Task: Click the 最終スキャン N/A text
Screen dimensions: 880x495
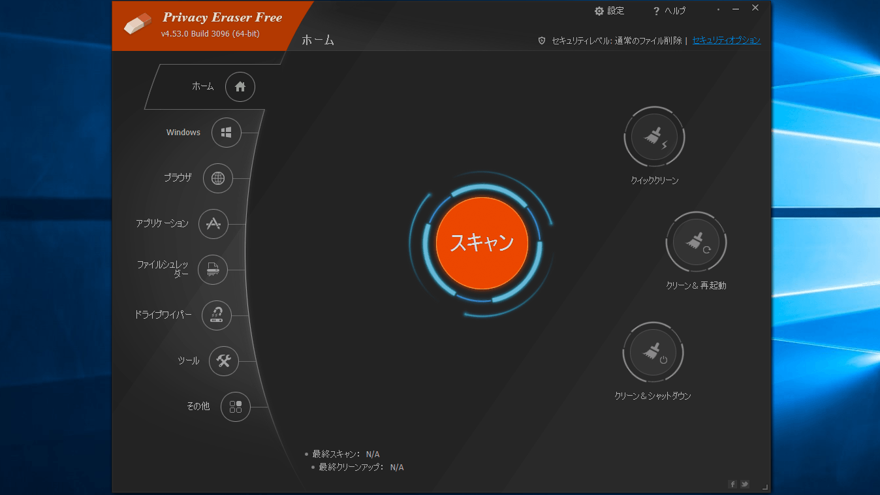Action: point(346,454)
